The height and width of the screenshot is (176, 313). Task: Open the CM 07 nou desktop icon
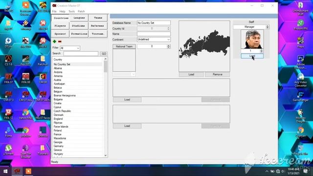point(25,96)
